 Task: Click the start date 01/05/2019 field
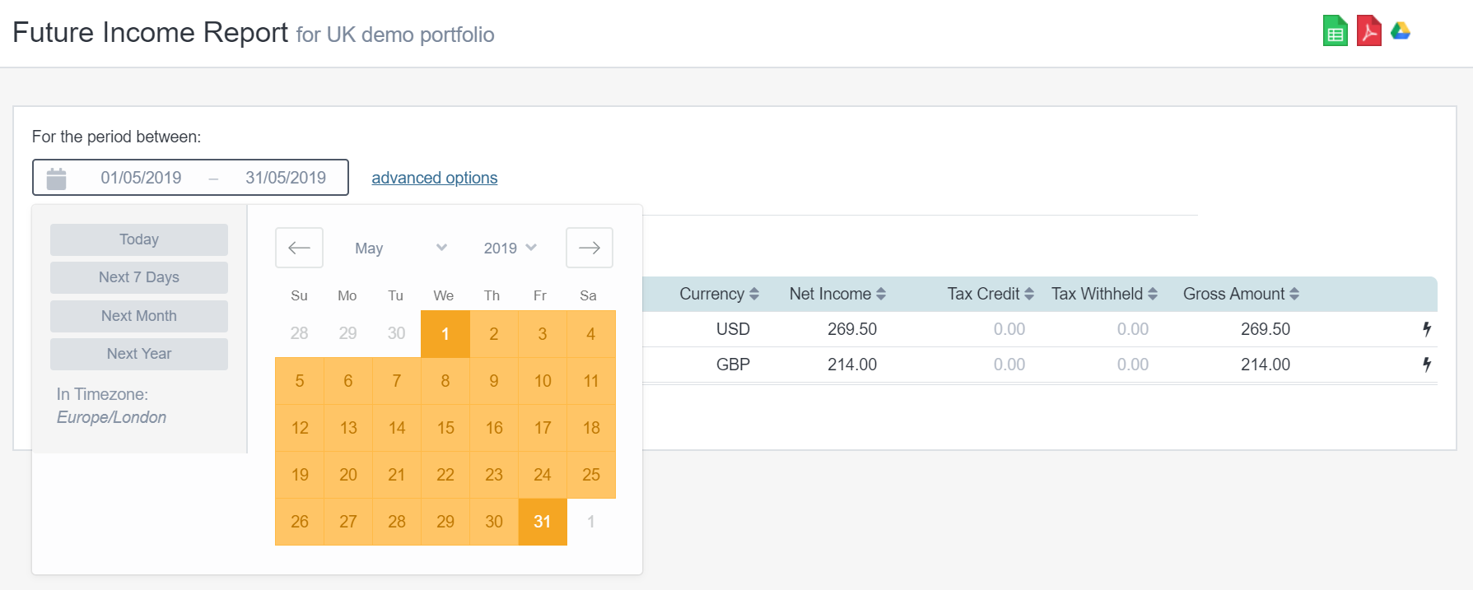point(141,178)
